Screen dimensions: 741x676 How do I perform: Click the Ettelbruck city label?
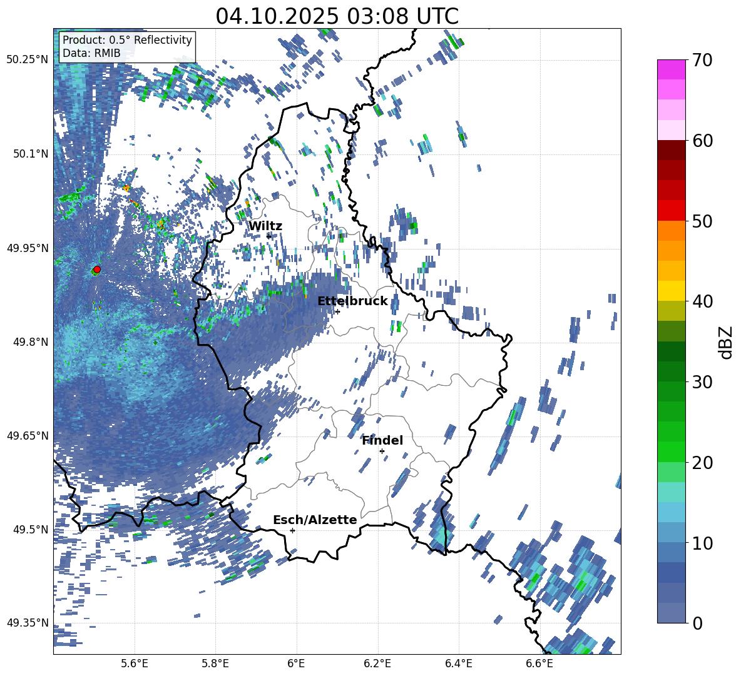pyautogui.click(x=352, y=301)
